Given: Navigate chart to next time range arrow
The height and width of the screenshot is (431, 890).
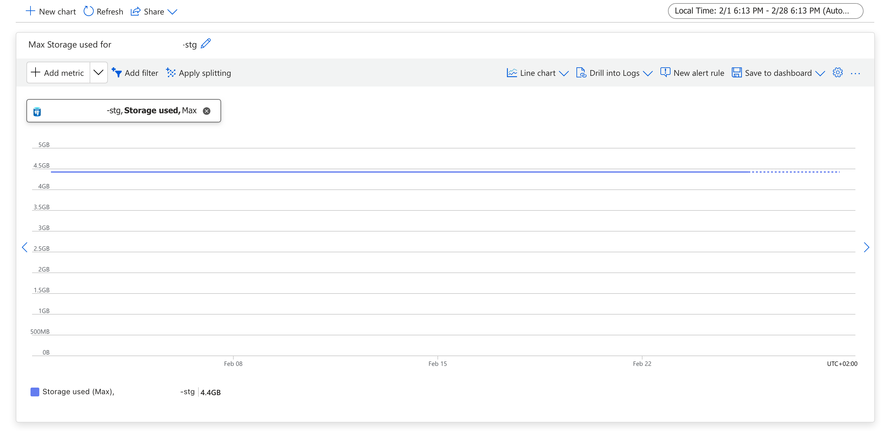Looking at the screenshot, I should point(866,247).
